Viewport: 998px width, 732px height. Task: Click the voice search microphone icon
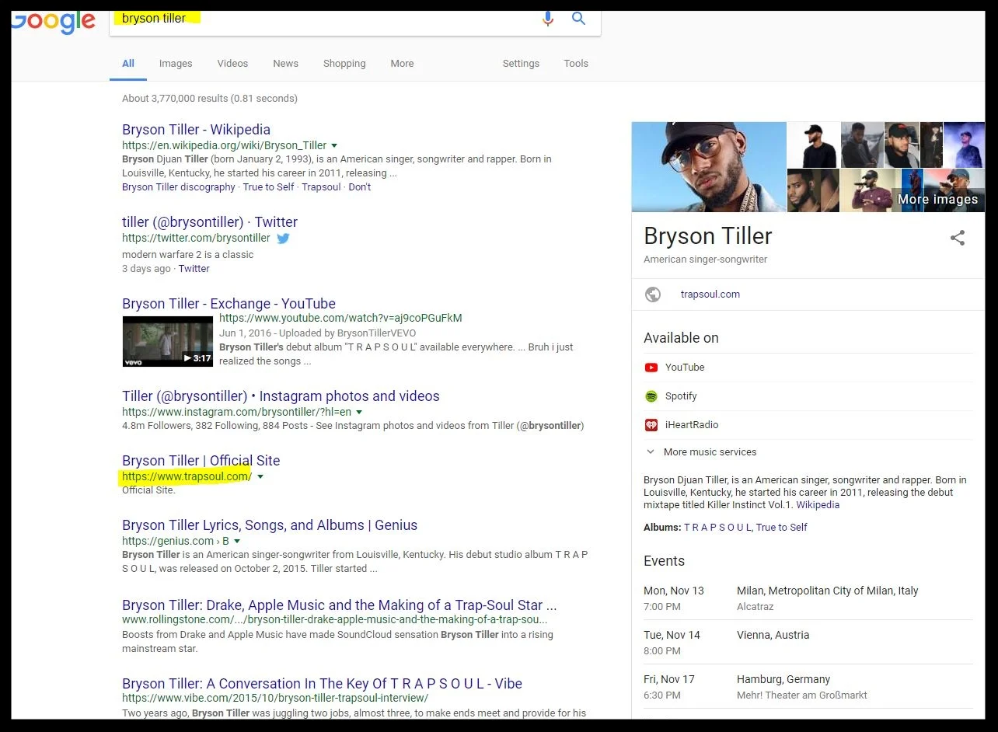(x=548, y=18)
